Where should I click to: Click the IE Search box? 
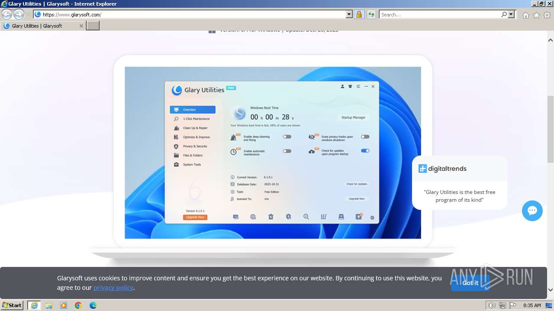440,15
